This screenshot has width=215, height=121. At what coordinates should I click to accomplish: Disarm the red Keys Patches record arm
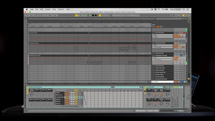184,33
